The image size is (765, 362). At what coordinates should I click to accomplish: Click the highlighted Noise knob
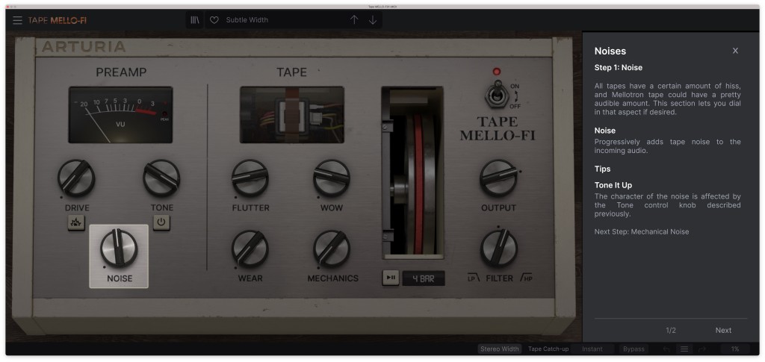pos(119,249)
